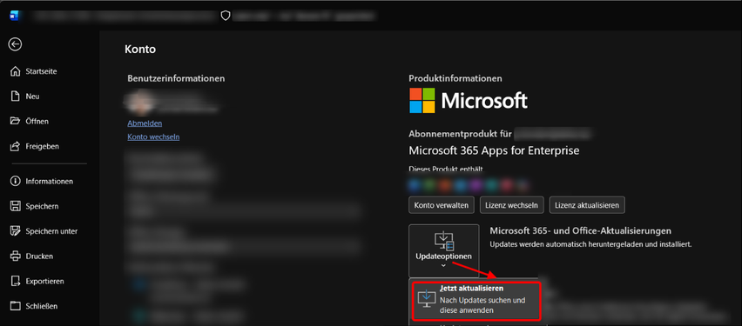742x326 pixels.
Task: Click the Speichern disk icon
Action: tap(16, 207)
